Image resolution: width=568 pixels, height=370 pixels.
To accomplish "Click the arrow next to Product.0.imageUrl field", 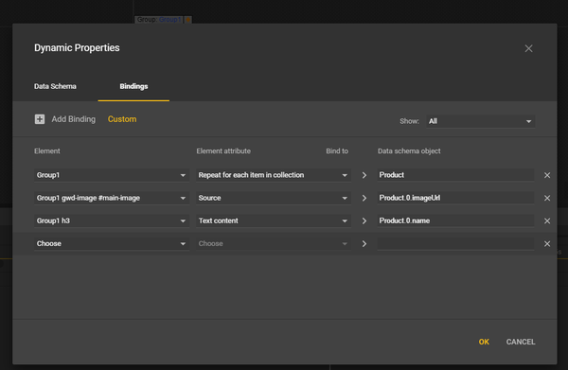I will coord(364,198).
